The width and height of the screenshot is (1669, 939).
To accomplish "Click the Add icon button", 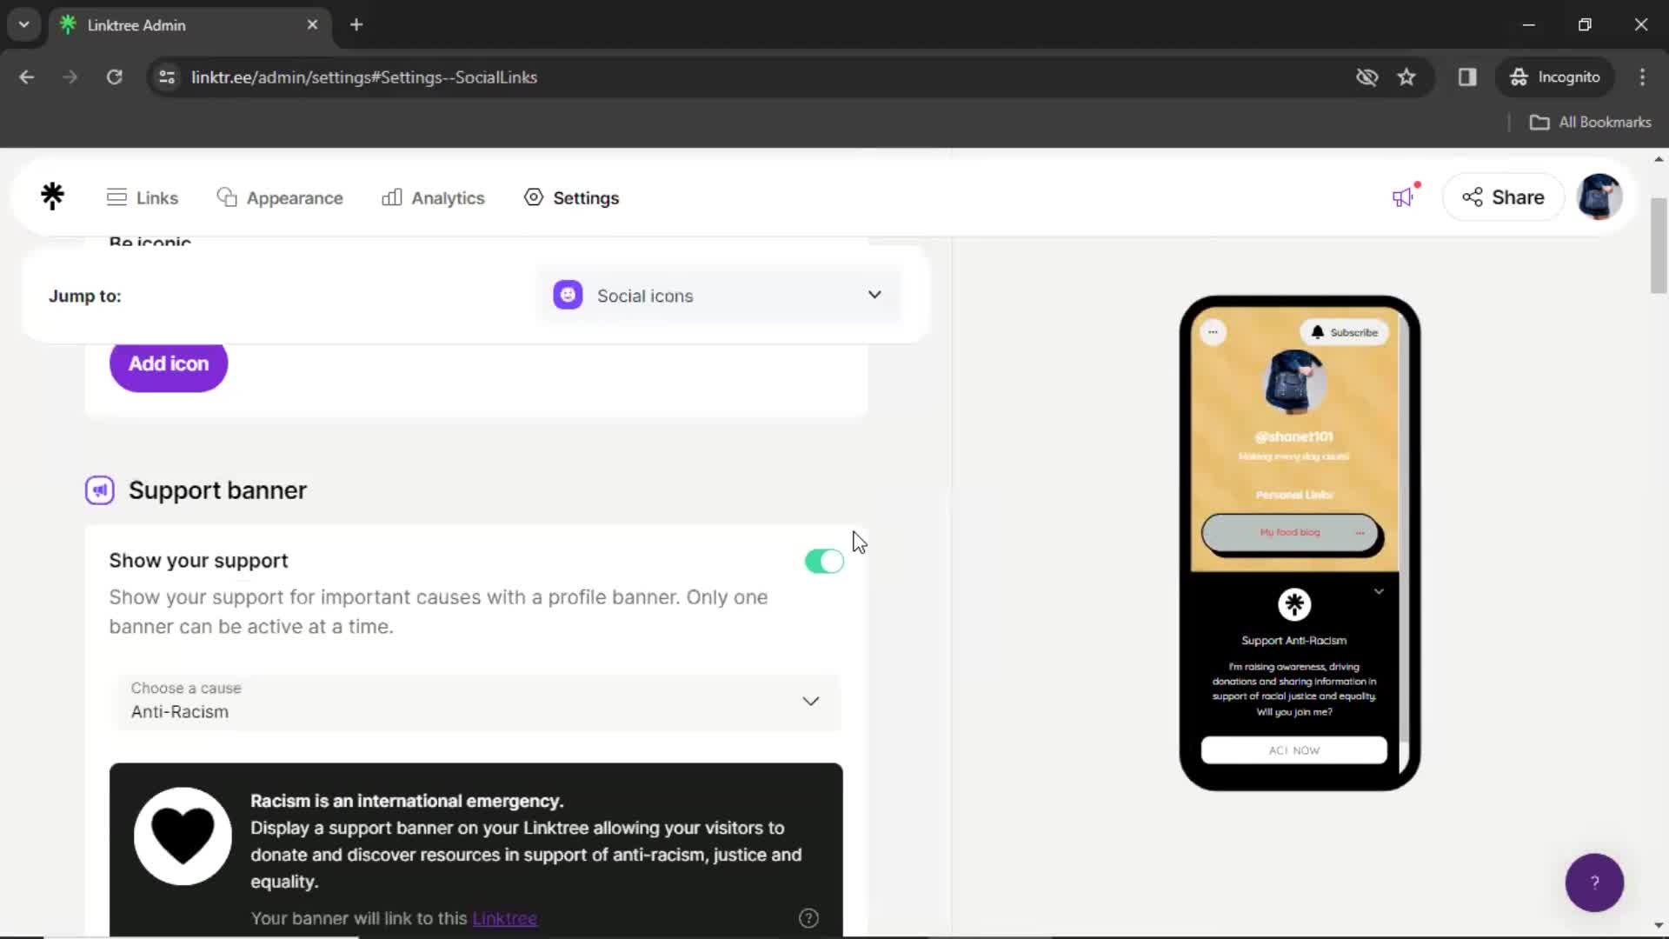I will point(169,363).
